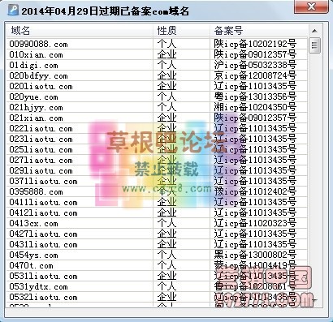Click 个人 in the 01digi.com row
This screenshot has height=322, width=333.
coord(166,65)
